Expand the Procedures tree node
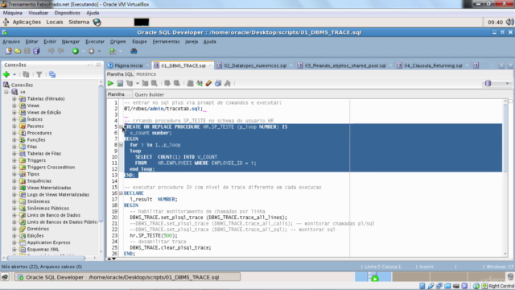This screenshot has height=290, width=515. click(x=14, y=133)
